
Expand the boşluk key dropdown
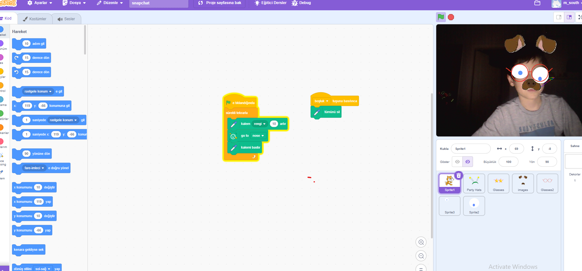point(321,101)
